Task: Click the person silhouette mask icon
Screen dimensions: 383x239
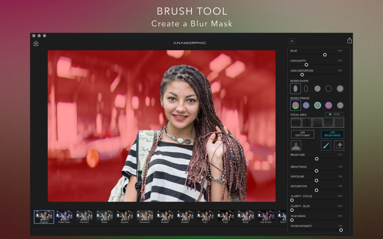Action: [295, 146]
